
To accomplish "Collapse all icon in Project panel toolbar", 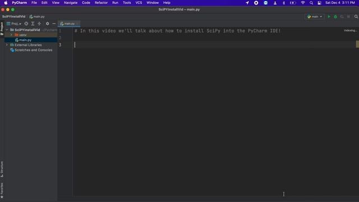I will [x=39, y=24].
